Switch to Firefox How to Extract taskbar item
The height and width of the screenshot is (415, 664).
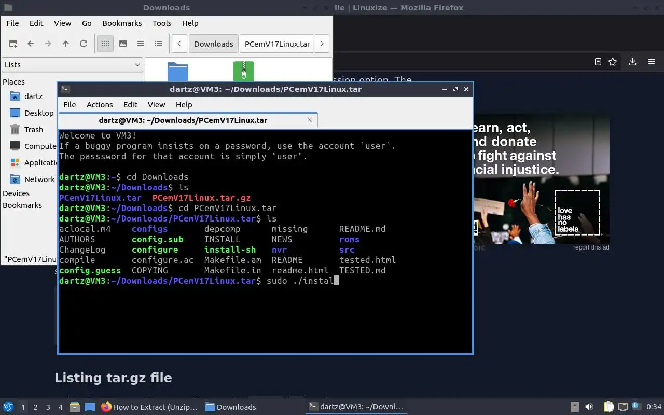[149, 407]
